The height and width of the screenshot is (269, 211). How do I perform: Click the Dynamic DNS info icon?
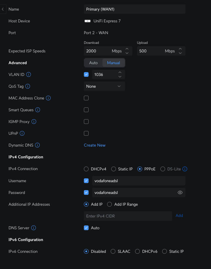pos(37,145)
